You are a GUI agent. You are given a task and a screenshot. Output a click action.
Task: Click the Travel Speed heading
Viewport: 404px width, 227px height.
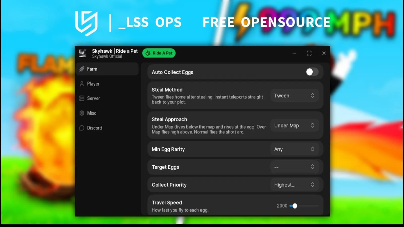tap(167, 203)
